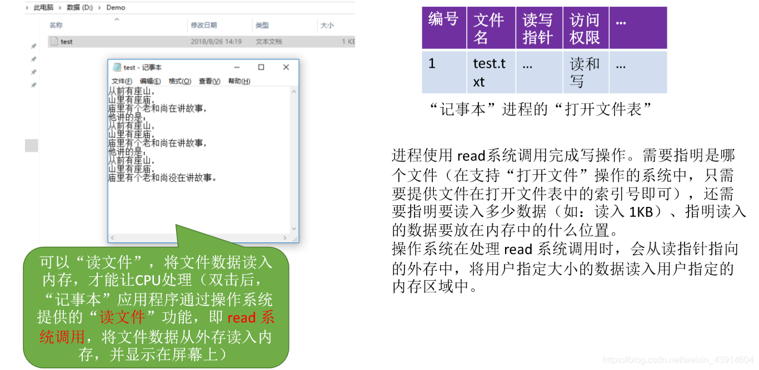The width and height of the screenshot is (759, 370).
Task: Open the 查看(V) menu in Notepad
Action: [209, 80]
